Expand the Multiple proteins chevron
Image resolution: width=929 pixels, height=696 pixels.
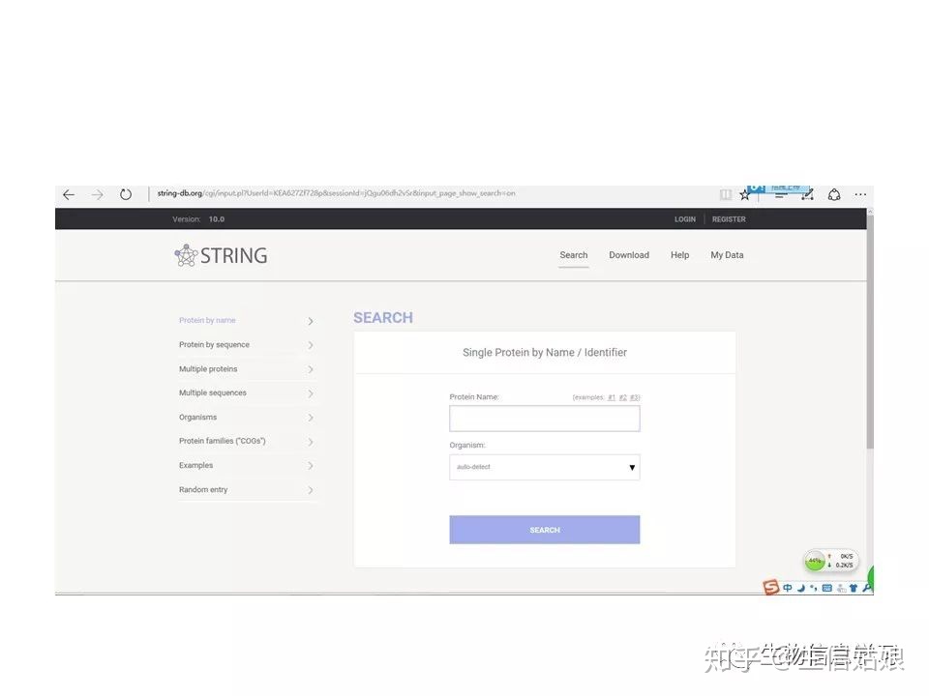(311, 369)
